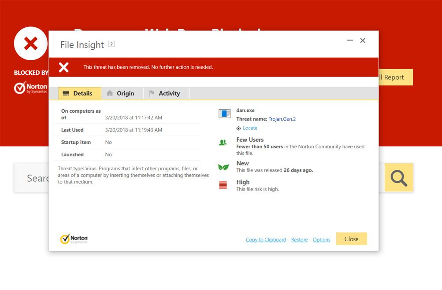Click the locate crosshair icon beside Locate
The height and width of the screenshot is (290, 442).
(x=238, y=128)
